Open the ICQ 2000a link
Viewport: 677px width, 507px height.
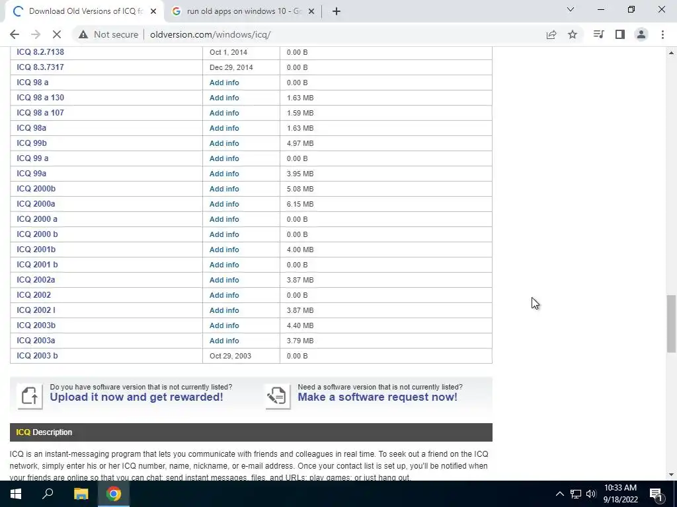click(x=36, y=204)
